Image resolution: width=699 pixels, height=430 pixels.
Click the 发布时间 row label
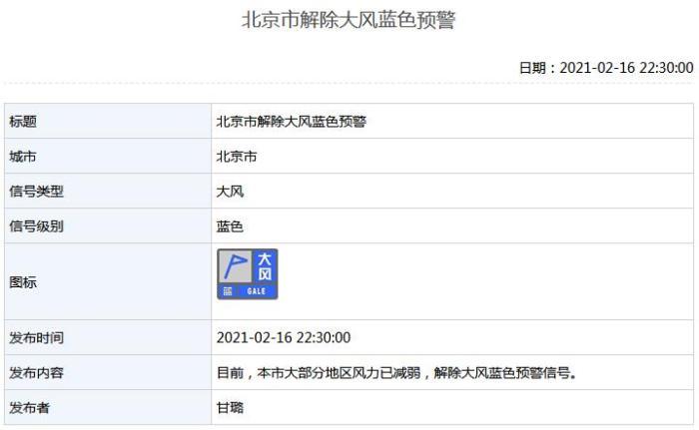tap(37, 338)
